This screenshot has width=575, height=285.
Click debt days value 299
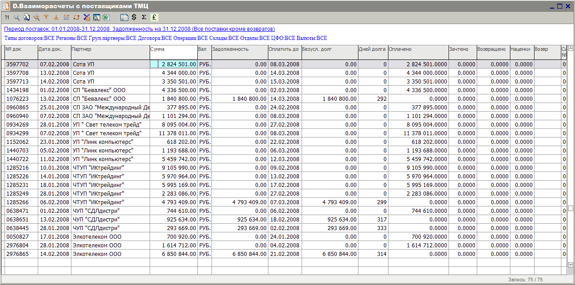coord(373,202)
